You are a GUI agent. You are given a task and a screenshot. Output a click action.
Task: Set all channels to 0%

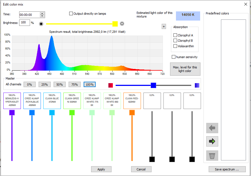[x=30, y=85]
